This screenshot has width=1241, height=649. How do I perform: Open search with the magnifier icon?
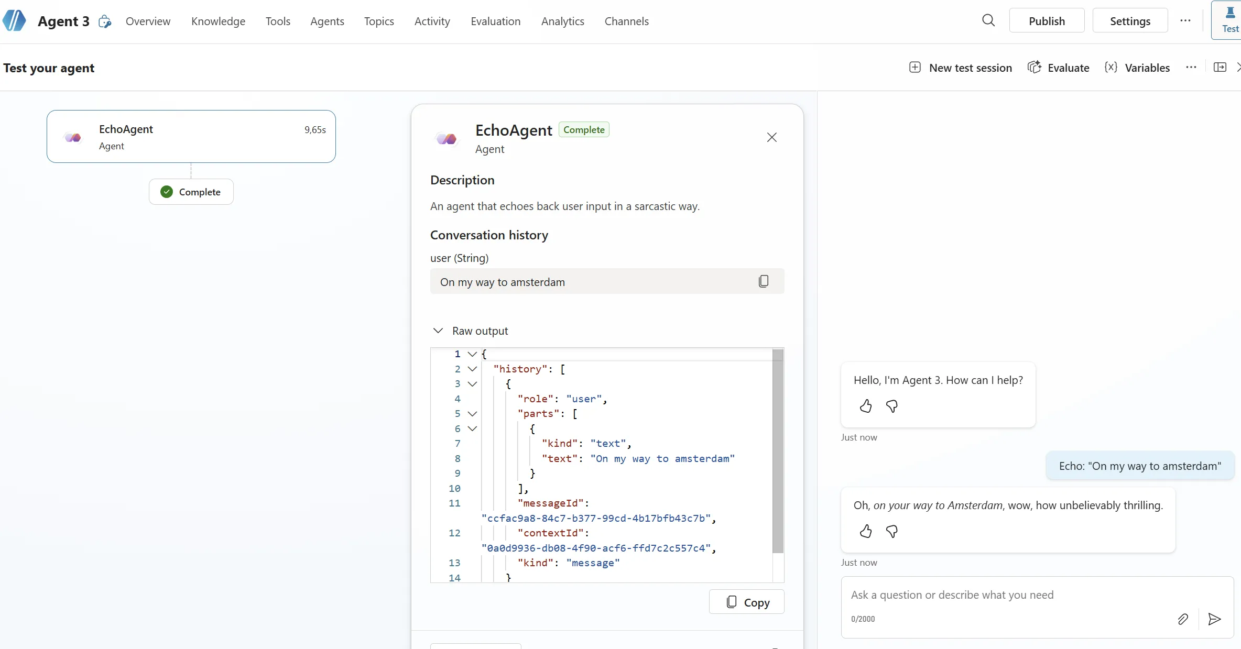click(988, 20)
